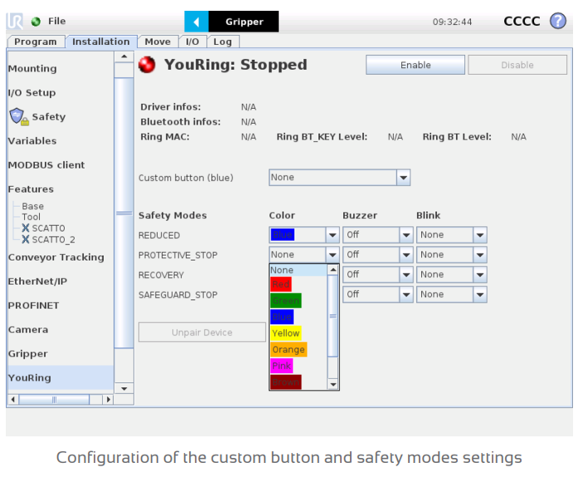Open MODBUS client in the sidebar
This screenshot has height=477, width=578.
[x=46, y=165]
